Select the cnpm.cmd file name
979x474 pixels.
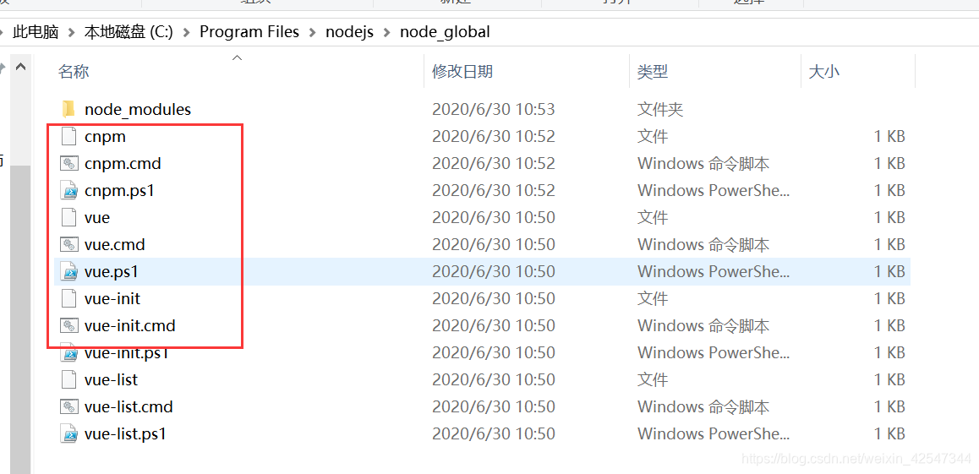coord(123,164)
